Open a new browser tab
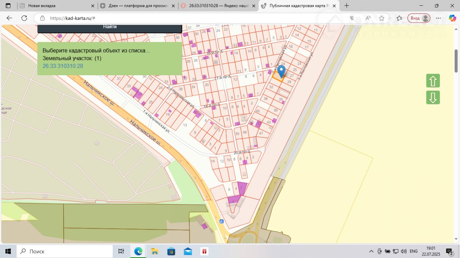 click(347, 6)
